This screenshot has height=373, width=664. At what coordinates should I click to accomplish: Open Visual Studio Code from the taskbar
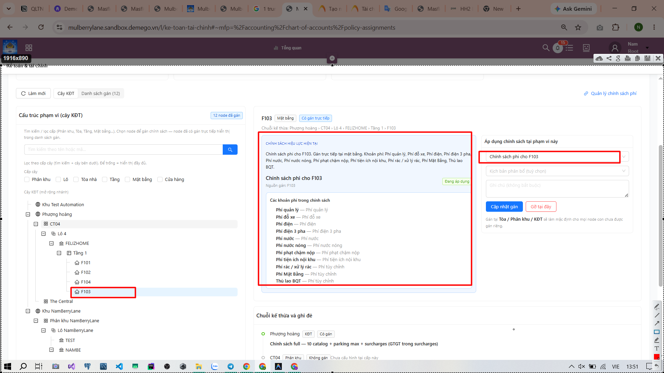pos(119,366)
